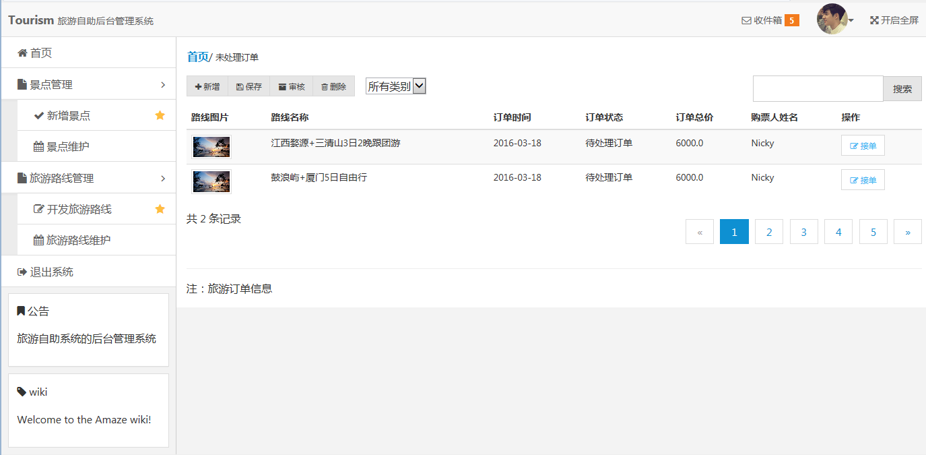Viewport: 926px width, 455px height.
Task: Click the route thumbnail for 江西婺源+三清山3日2晚跟团游
Action: coord(211,146)
